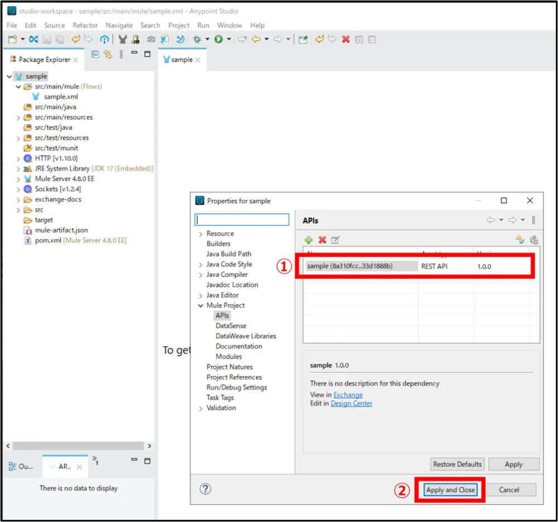Image resolution: width=558 pixels, height=522 pixels.
Task: Open the New wizard dropdown arrow
Action: pyautogui.click(x=22, y=39)
